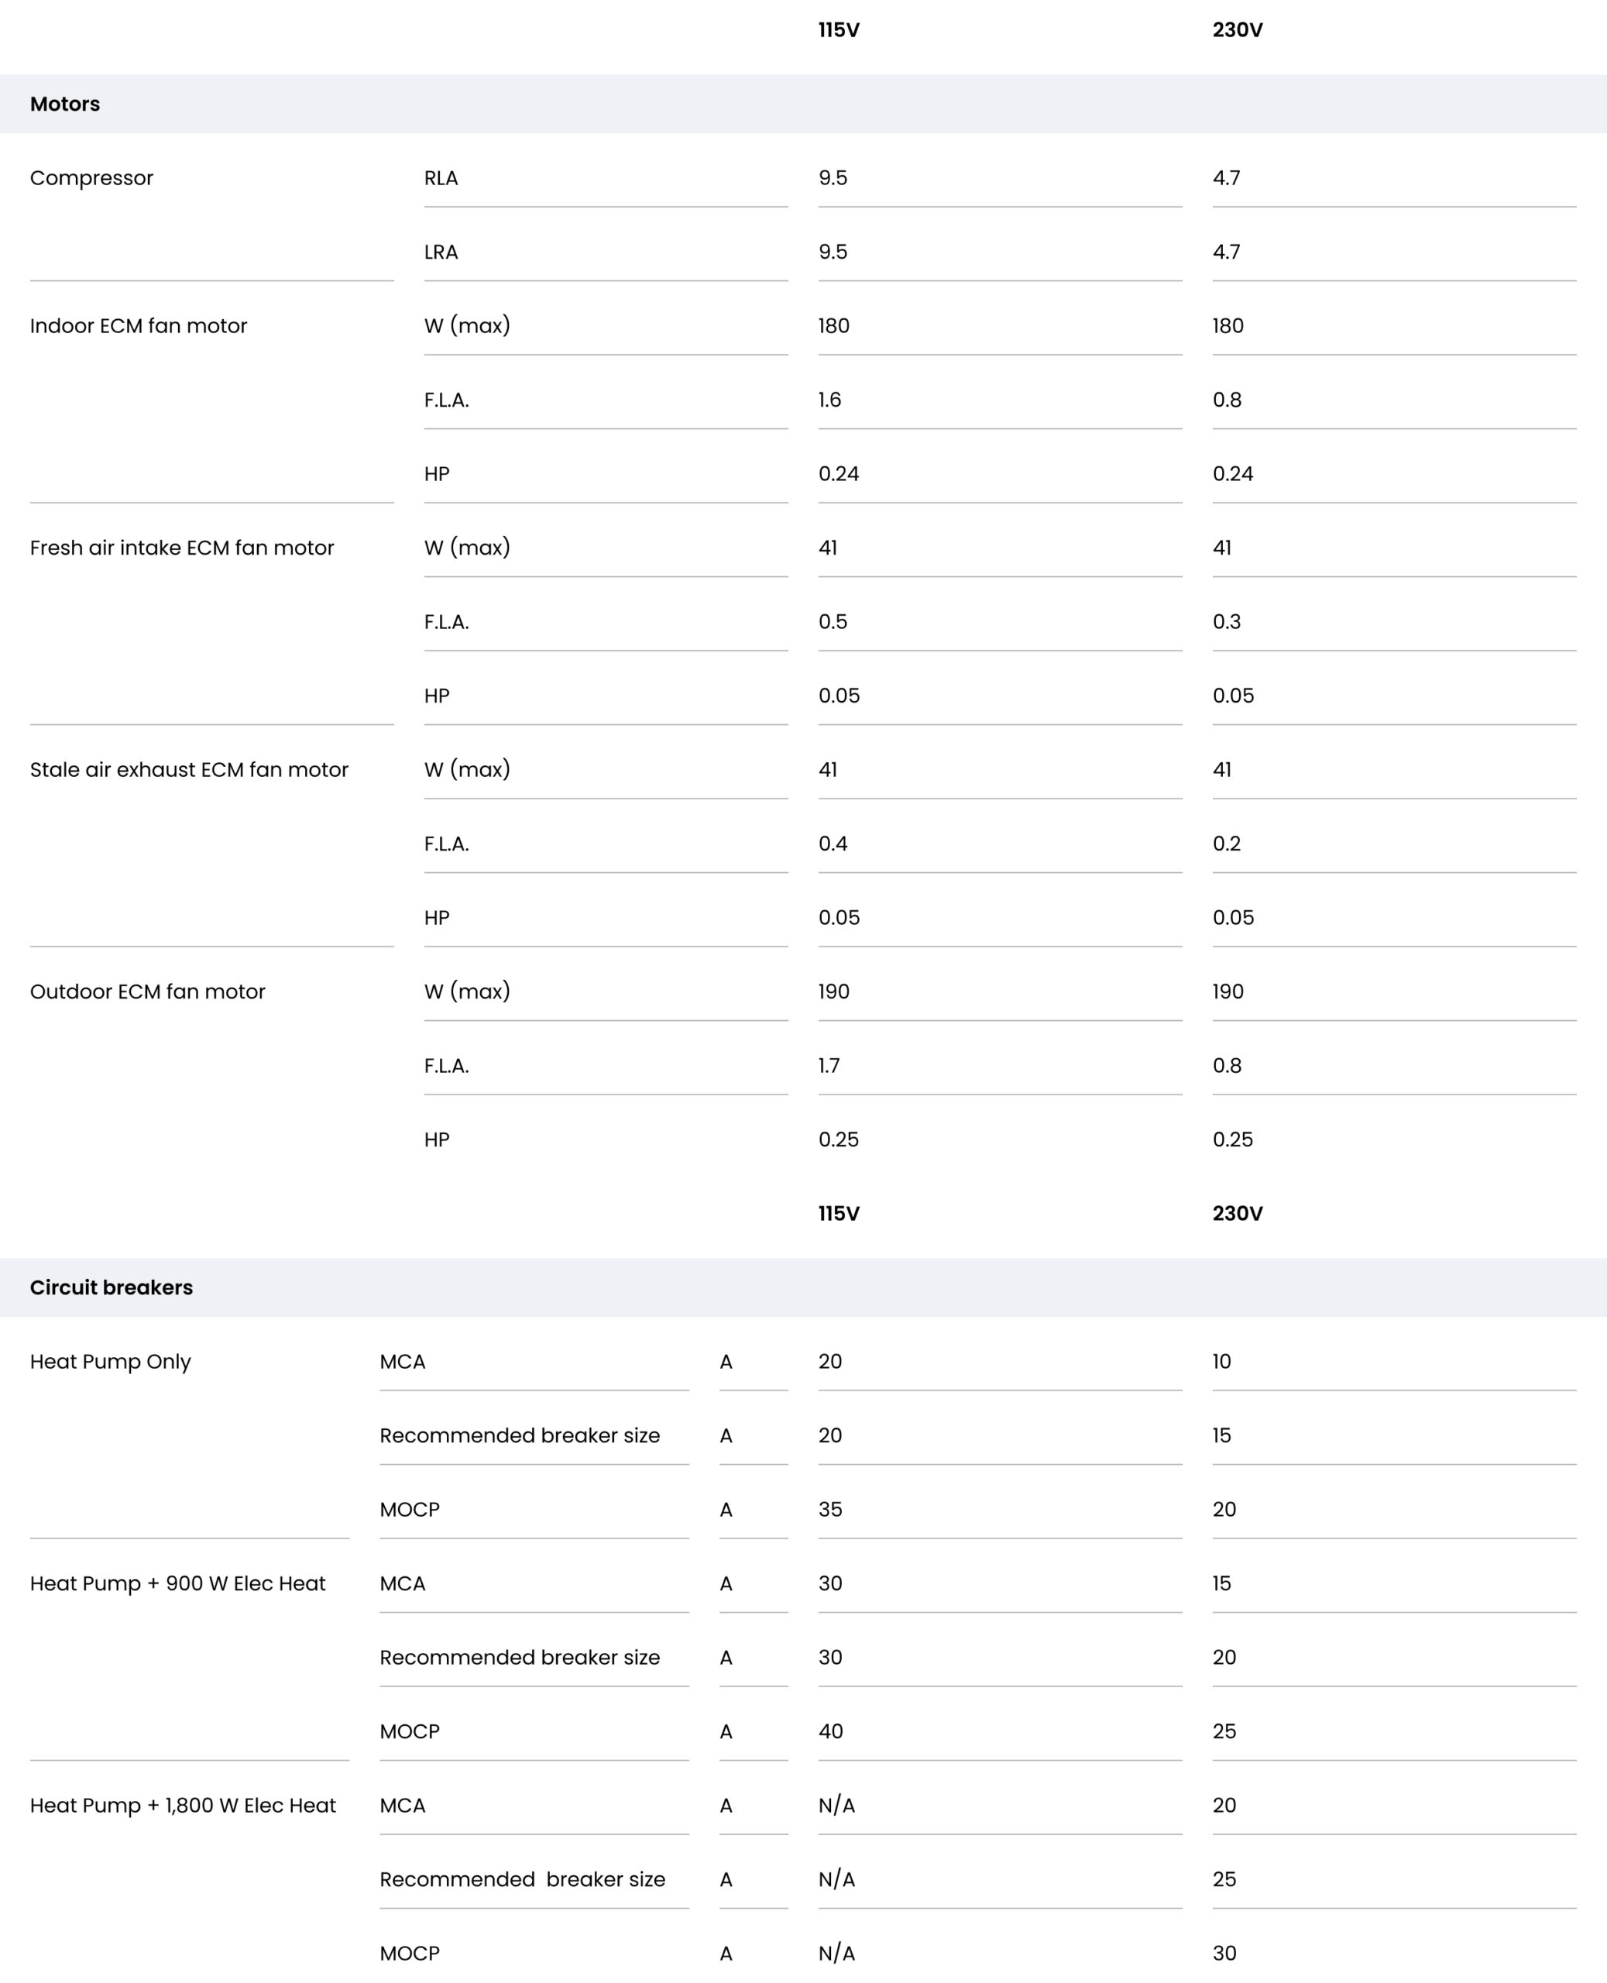1607x1983 pixels.
Task: Select Outdoor fan F.L.A. value 1.7
Action: pos(829,1066)
